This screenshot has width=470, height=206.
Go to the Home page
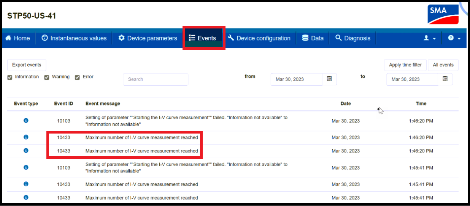coord(17,38)
